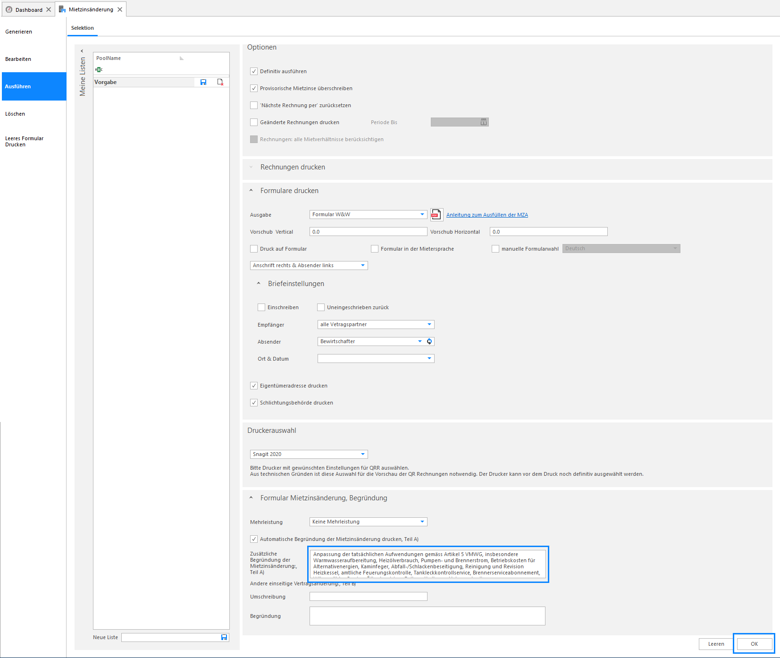Tick the Einschreiben checkbox

pos(261,307)
